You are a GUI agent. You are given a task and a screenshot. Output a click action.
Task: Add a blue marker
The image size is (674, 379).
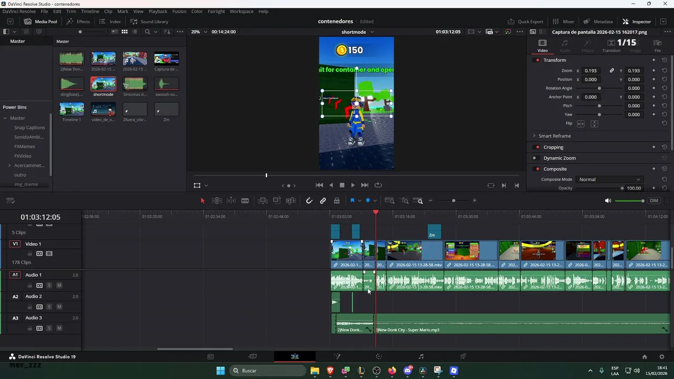368,201
